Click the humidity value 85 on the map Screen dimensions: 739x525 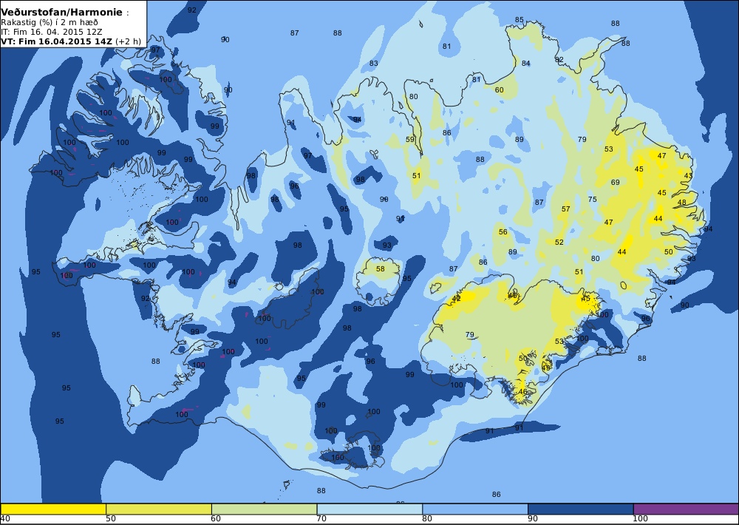[x=520, y=20]
